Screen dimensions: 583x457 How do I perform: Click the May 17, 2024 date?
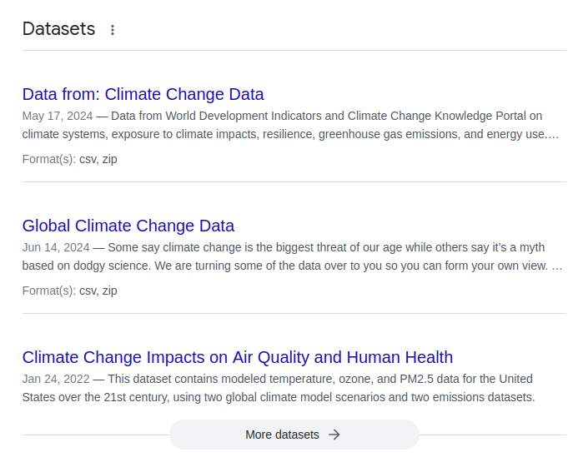(57, 116)
